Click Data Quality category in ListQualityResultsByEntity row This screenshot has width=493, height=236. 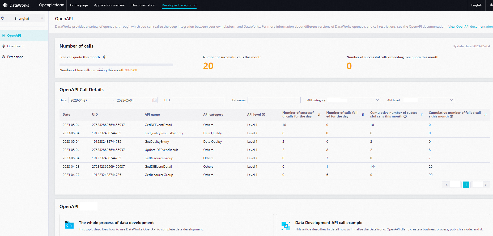tap(212, 133)
